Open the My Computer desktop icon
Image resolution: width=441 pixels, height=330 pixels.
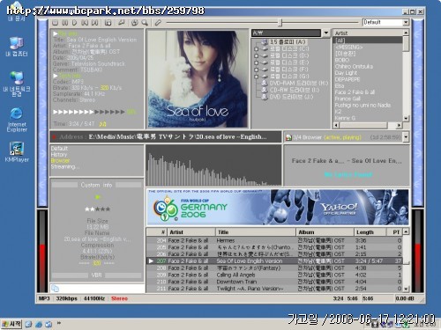pyautogui.click(x=17, y=47)
